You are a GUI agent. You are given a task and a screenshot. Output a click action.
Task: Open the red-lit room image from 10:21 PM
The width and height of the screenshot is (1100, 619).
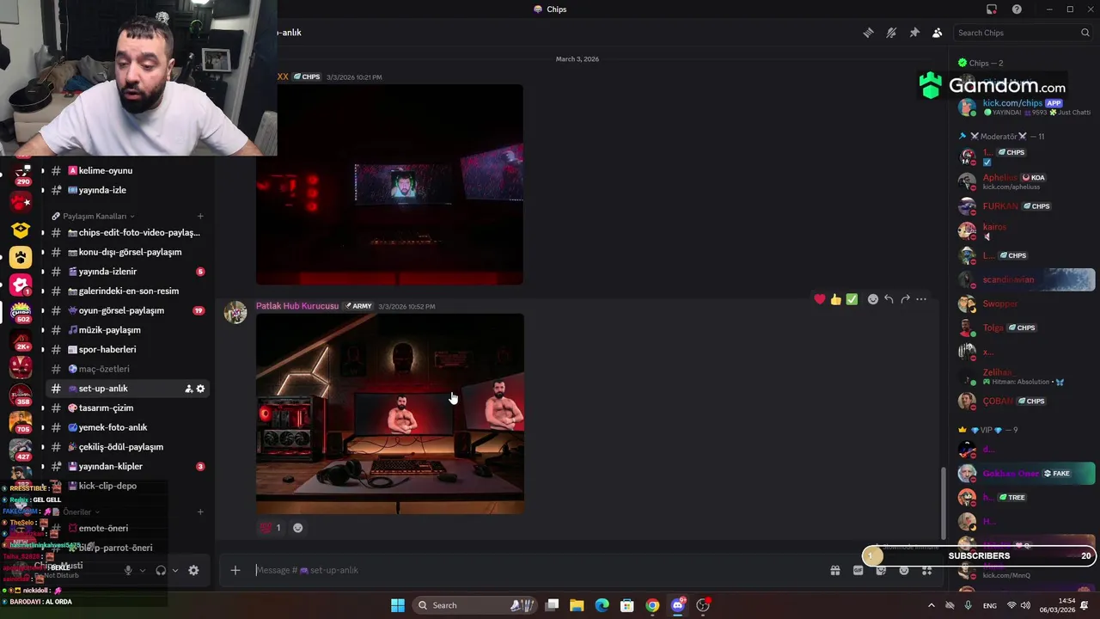tap(389, 185)
